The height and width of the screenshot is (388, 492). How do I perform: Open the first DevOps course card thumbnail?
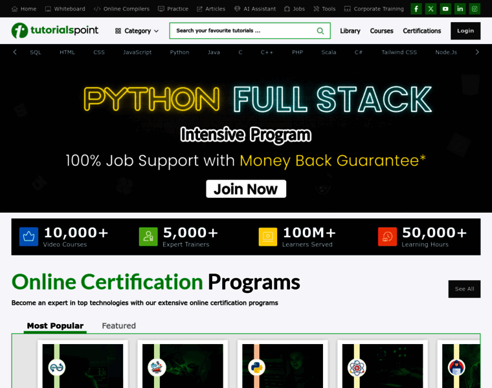pyautogui.click(x=83, y=366)
